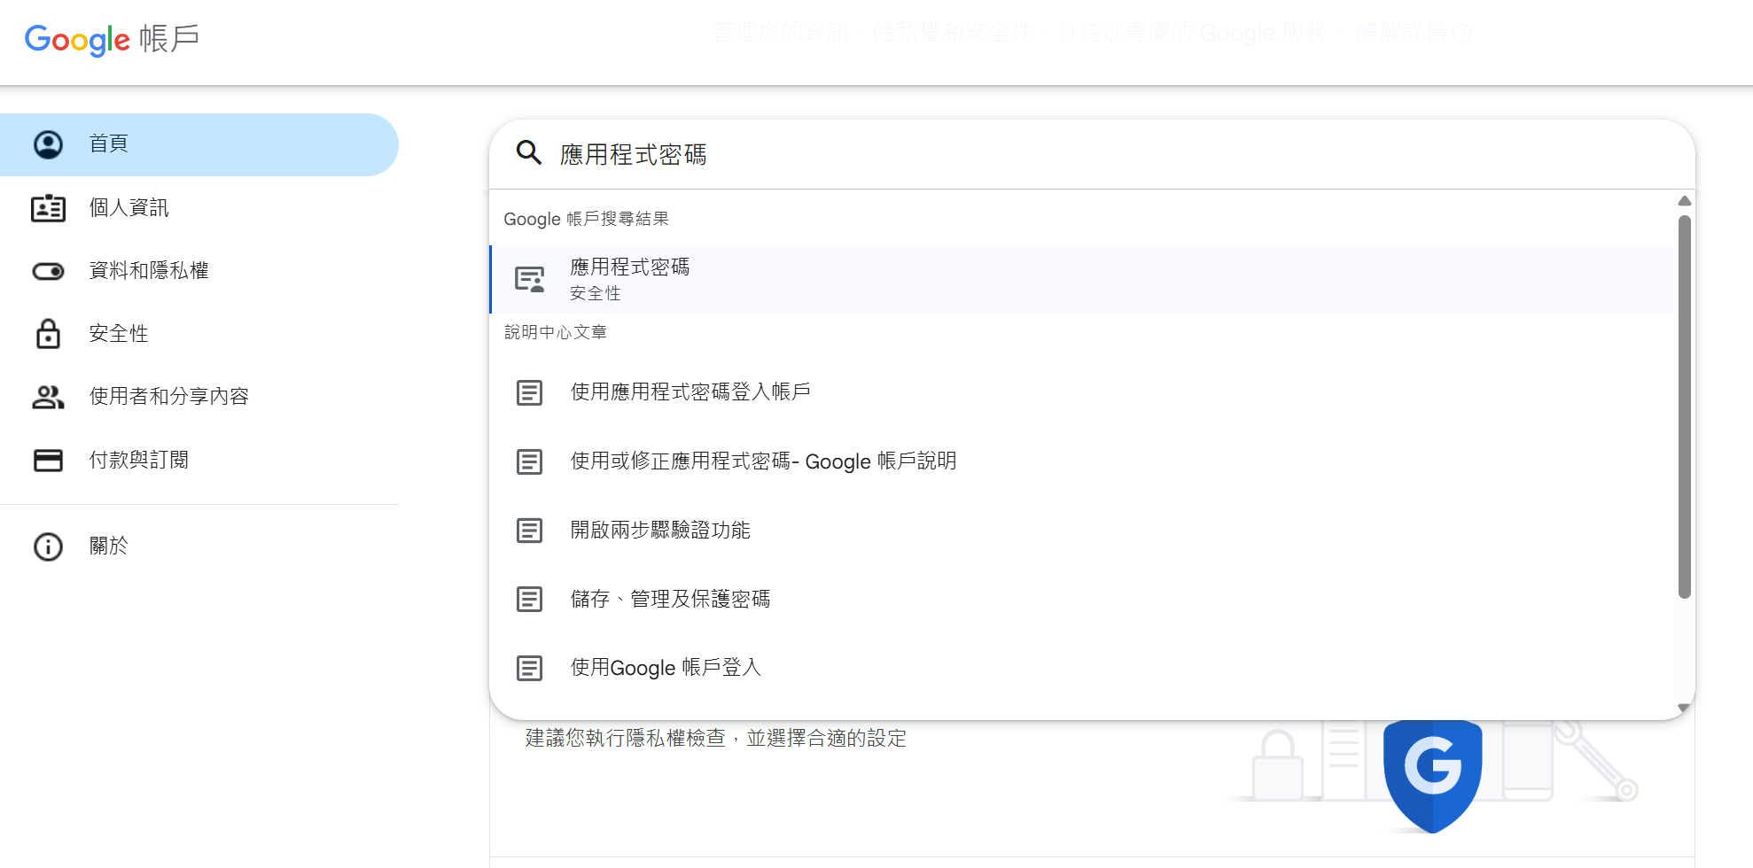Click the search field containing 應用程式密碼
Screen dimensions: 1753x868
click(x=1092, y=154)
